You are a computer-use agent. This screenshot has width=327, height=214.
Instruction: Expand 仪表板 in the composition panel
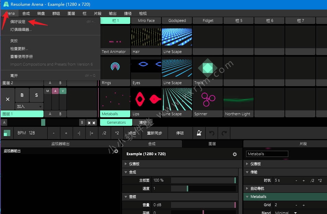(x=126, y=164)
